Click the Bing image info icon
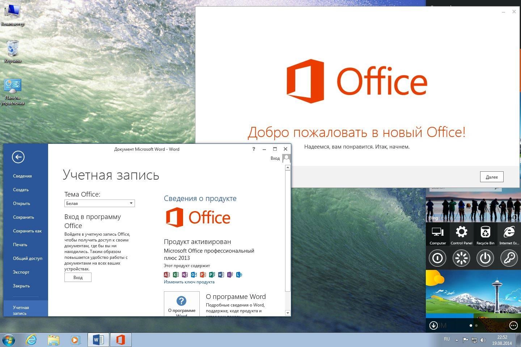 point(514,217)
